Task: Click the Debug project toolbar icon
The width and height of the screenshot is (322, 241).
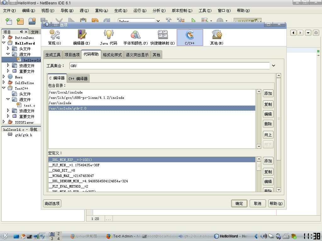Action: pos(205,20)
